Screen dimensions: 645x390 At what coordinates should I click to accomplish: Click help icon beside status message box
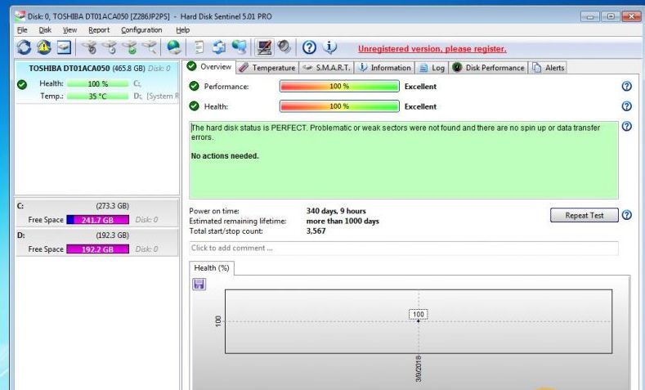[626, 126]
